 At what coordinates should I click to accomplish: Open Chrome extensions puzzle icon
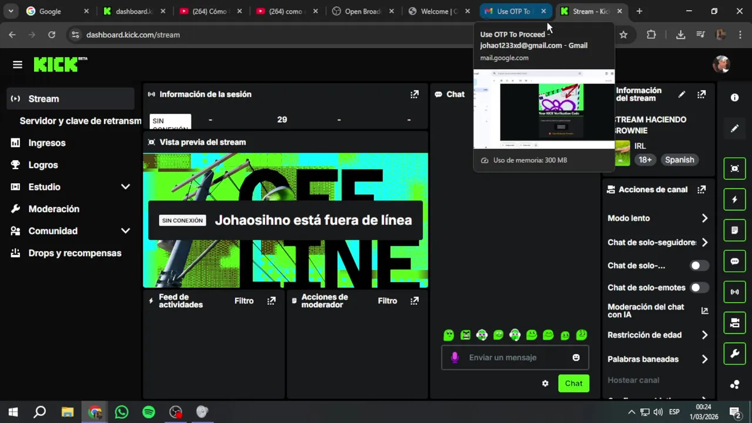[x=651, y=35]
